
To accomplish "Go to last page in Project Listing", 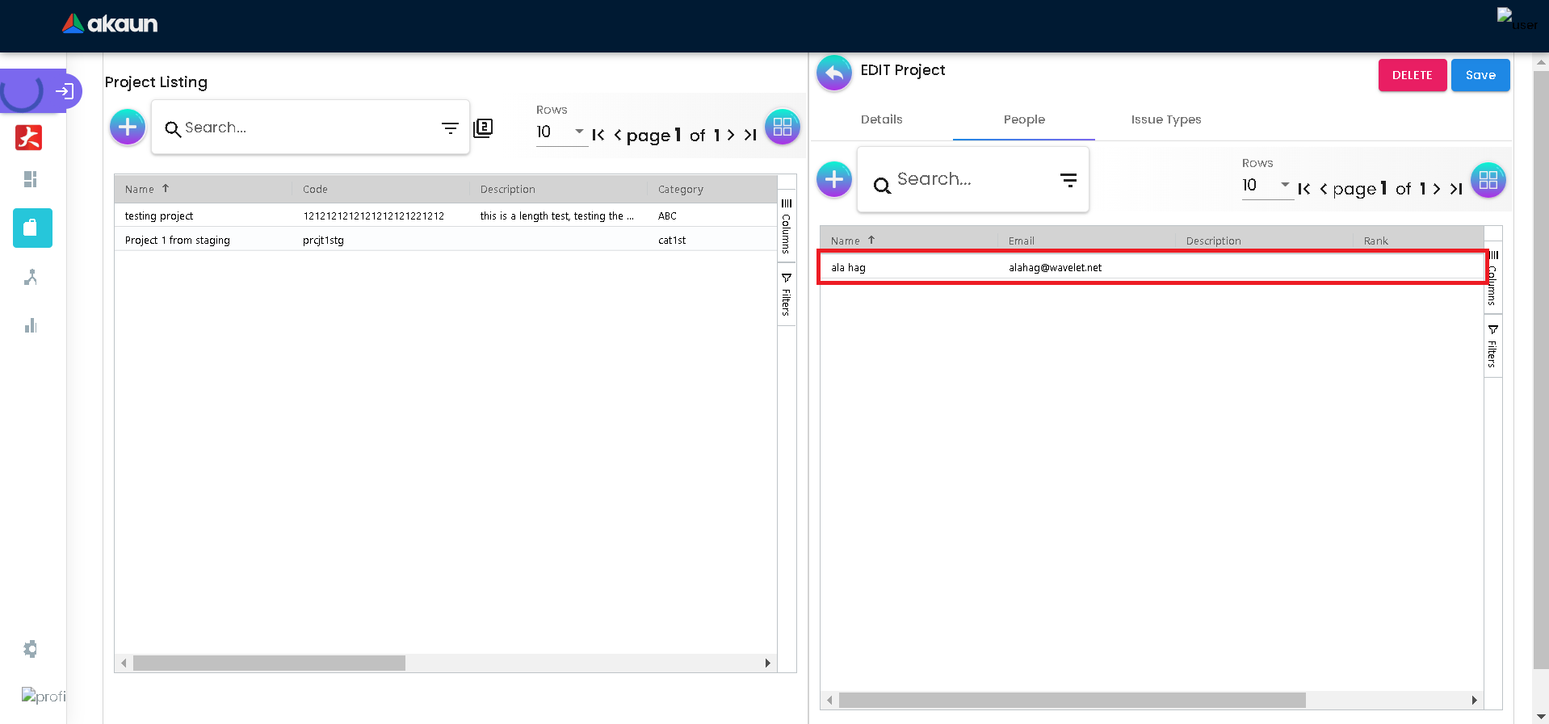I will tap(750, 135).
